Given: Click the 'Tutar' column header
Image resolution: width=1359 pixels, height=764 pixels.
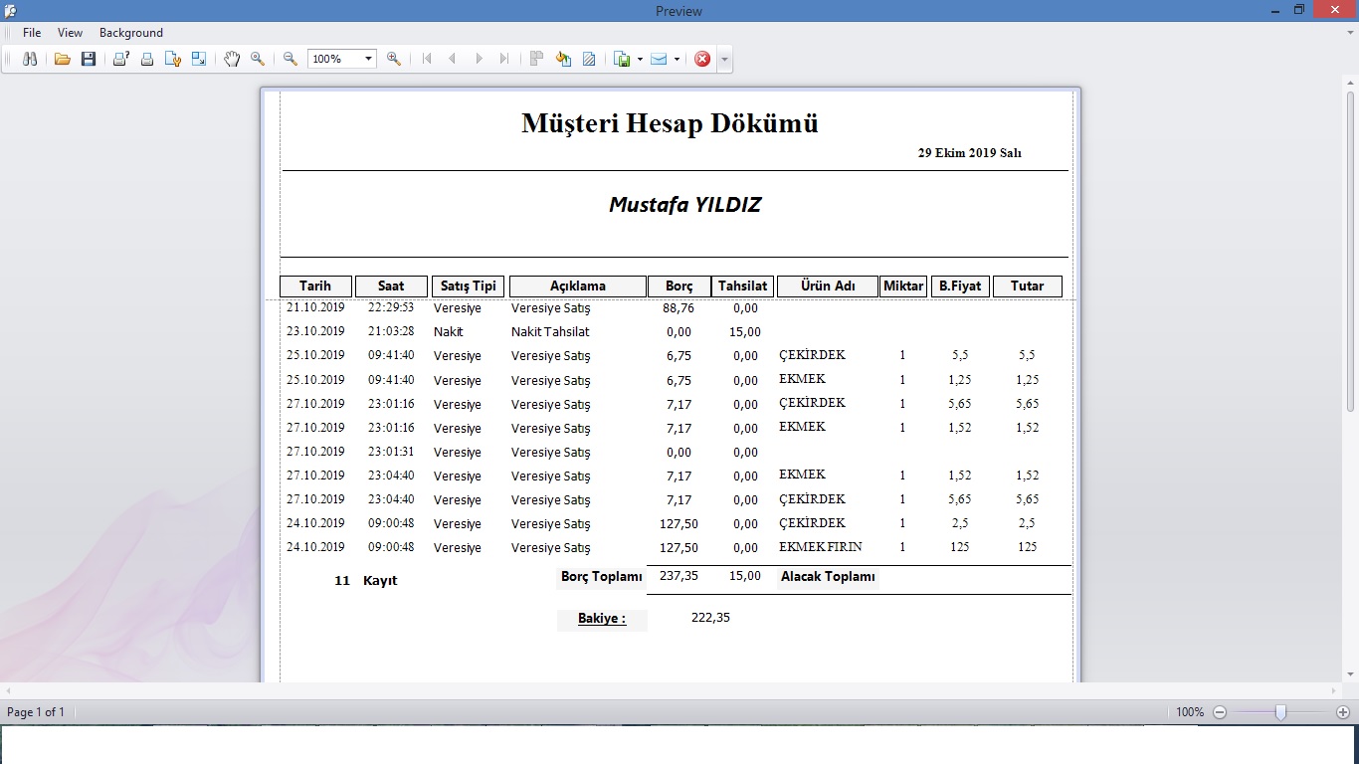Looking at the screenshot, I should click(1028, 286).
